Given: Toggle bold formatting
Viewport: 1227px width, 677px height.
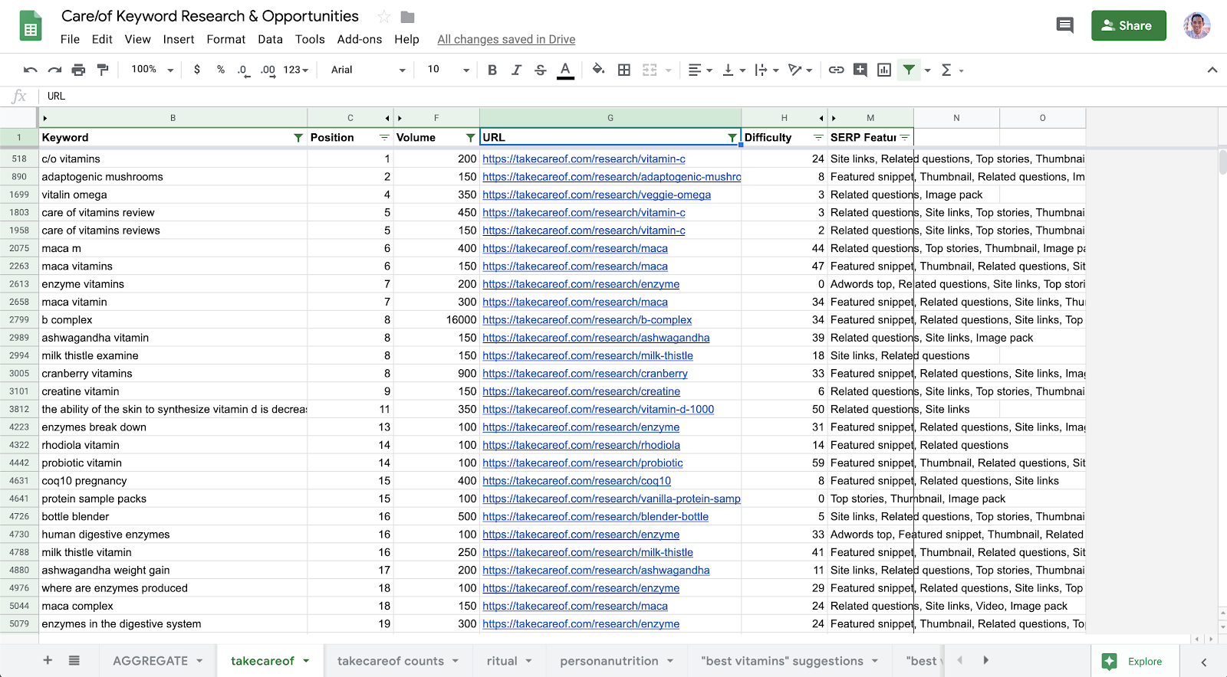Looking at the screenshot, I should (492, 70).
